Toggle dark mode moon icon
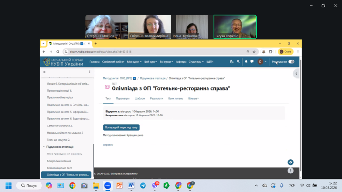 tap(232, 62)
